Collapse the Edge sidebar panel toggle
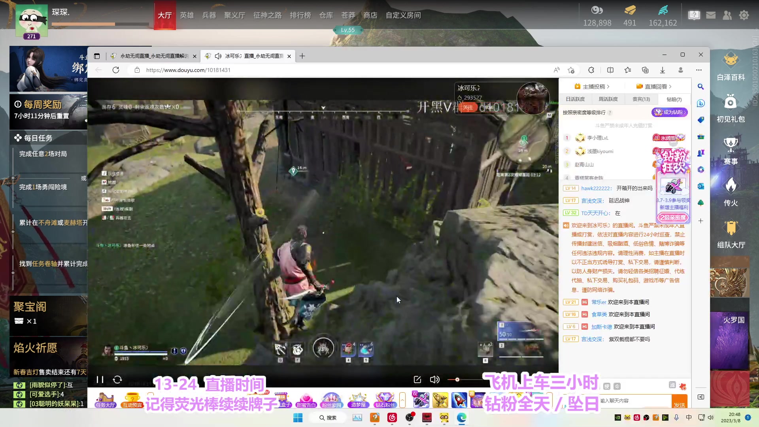The image size is (759, 427). (x=701, y=397)
